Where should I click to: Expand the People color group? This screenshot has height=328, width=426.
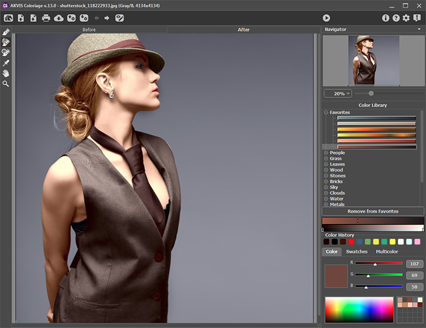tap(326, 153)
